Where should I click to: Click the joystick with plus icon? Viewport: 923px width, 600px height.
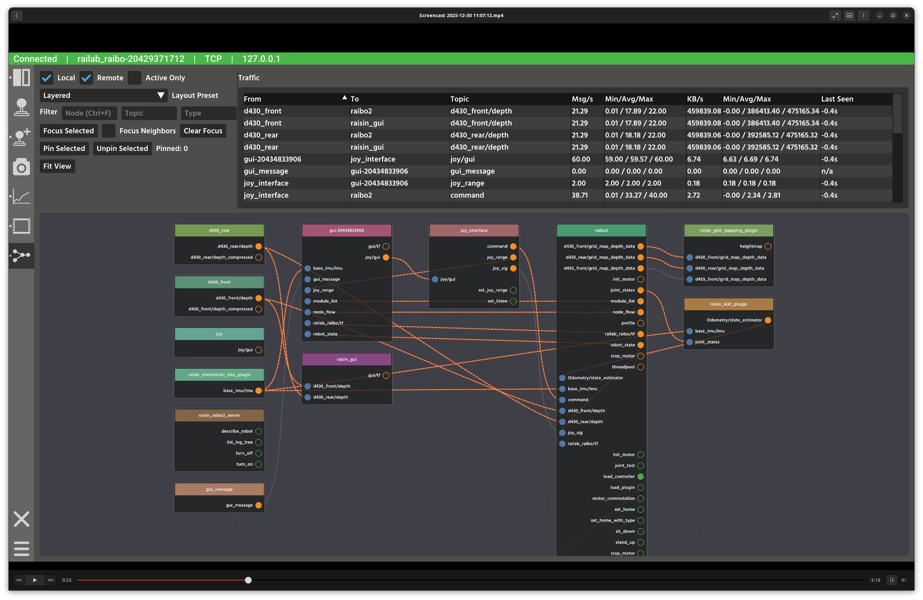21,137
